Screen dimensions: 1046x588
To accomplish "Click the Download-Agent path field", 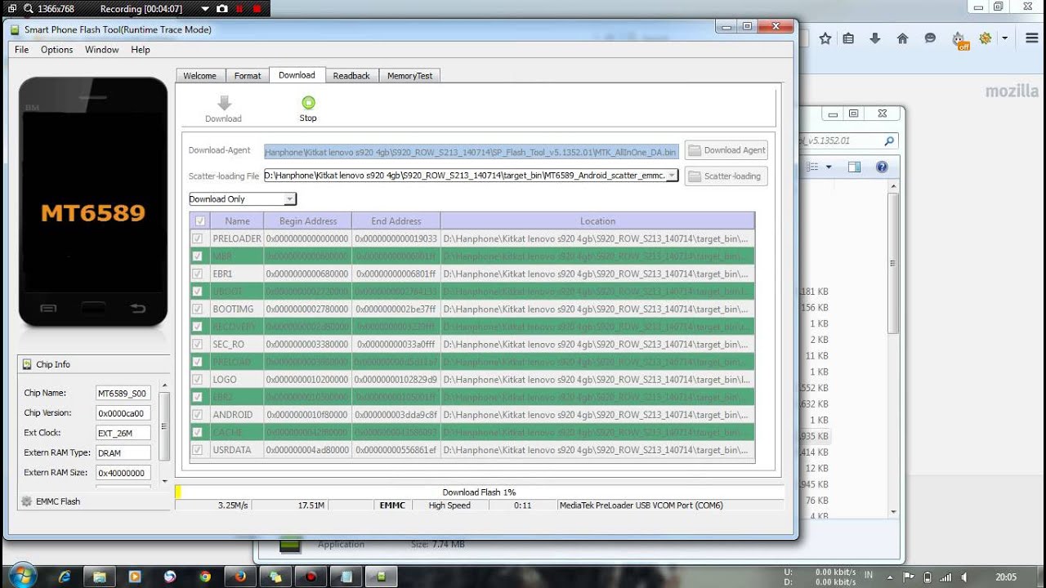I will tap(472, 151).
